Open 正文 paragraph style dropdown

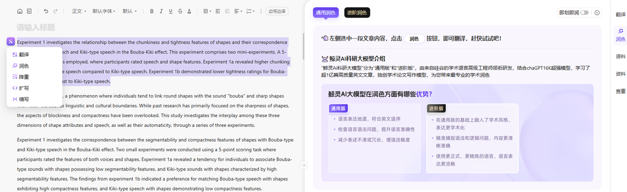coord(79,11)
